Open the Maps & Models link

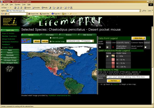(x=8, y=33)
